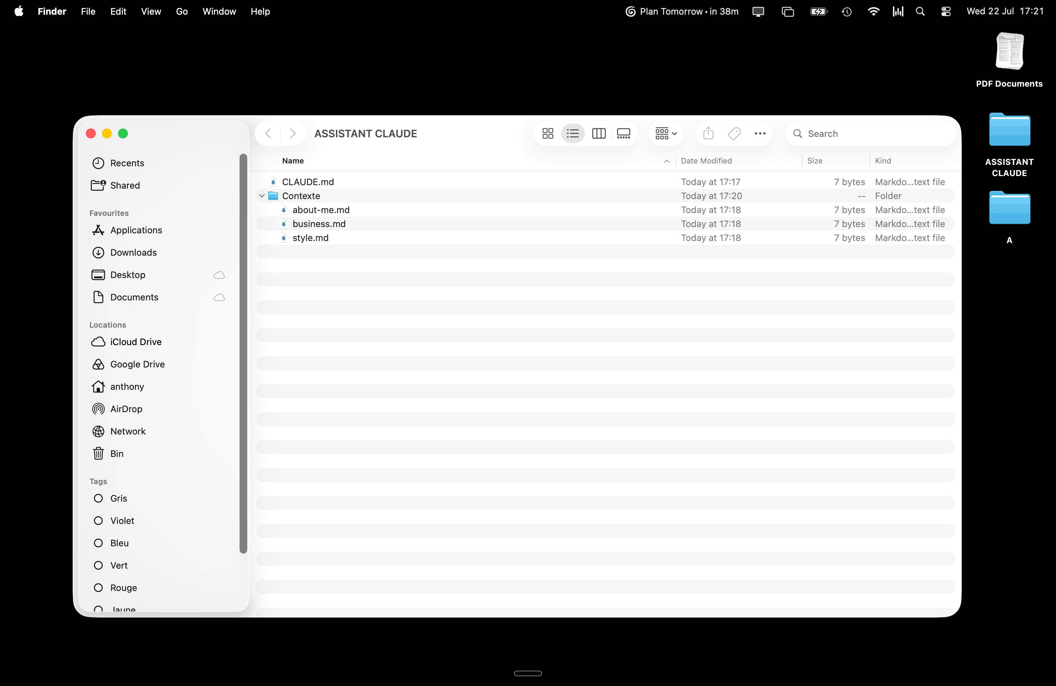This screenshot has width=1056, height=686.
Task: Open the More actions ellipsis menu
Action: [760, 133]
